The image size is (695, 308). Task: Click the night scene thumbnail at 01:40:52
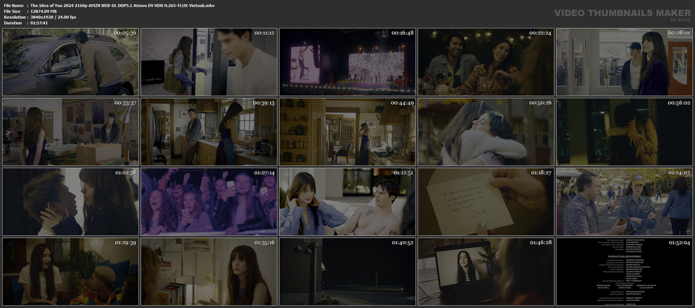[x=347, y=271]
